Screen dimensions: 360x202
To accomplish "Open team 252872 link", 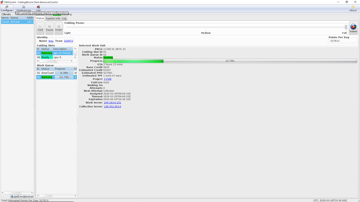I will tap(68, 41).
